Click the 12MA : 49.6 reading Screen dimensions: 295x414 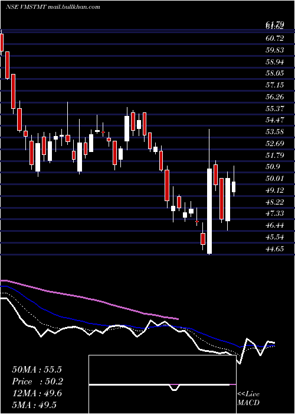tap(37, 393)
